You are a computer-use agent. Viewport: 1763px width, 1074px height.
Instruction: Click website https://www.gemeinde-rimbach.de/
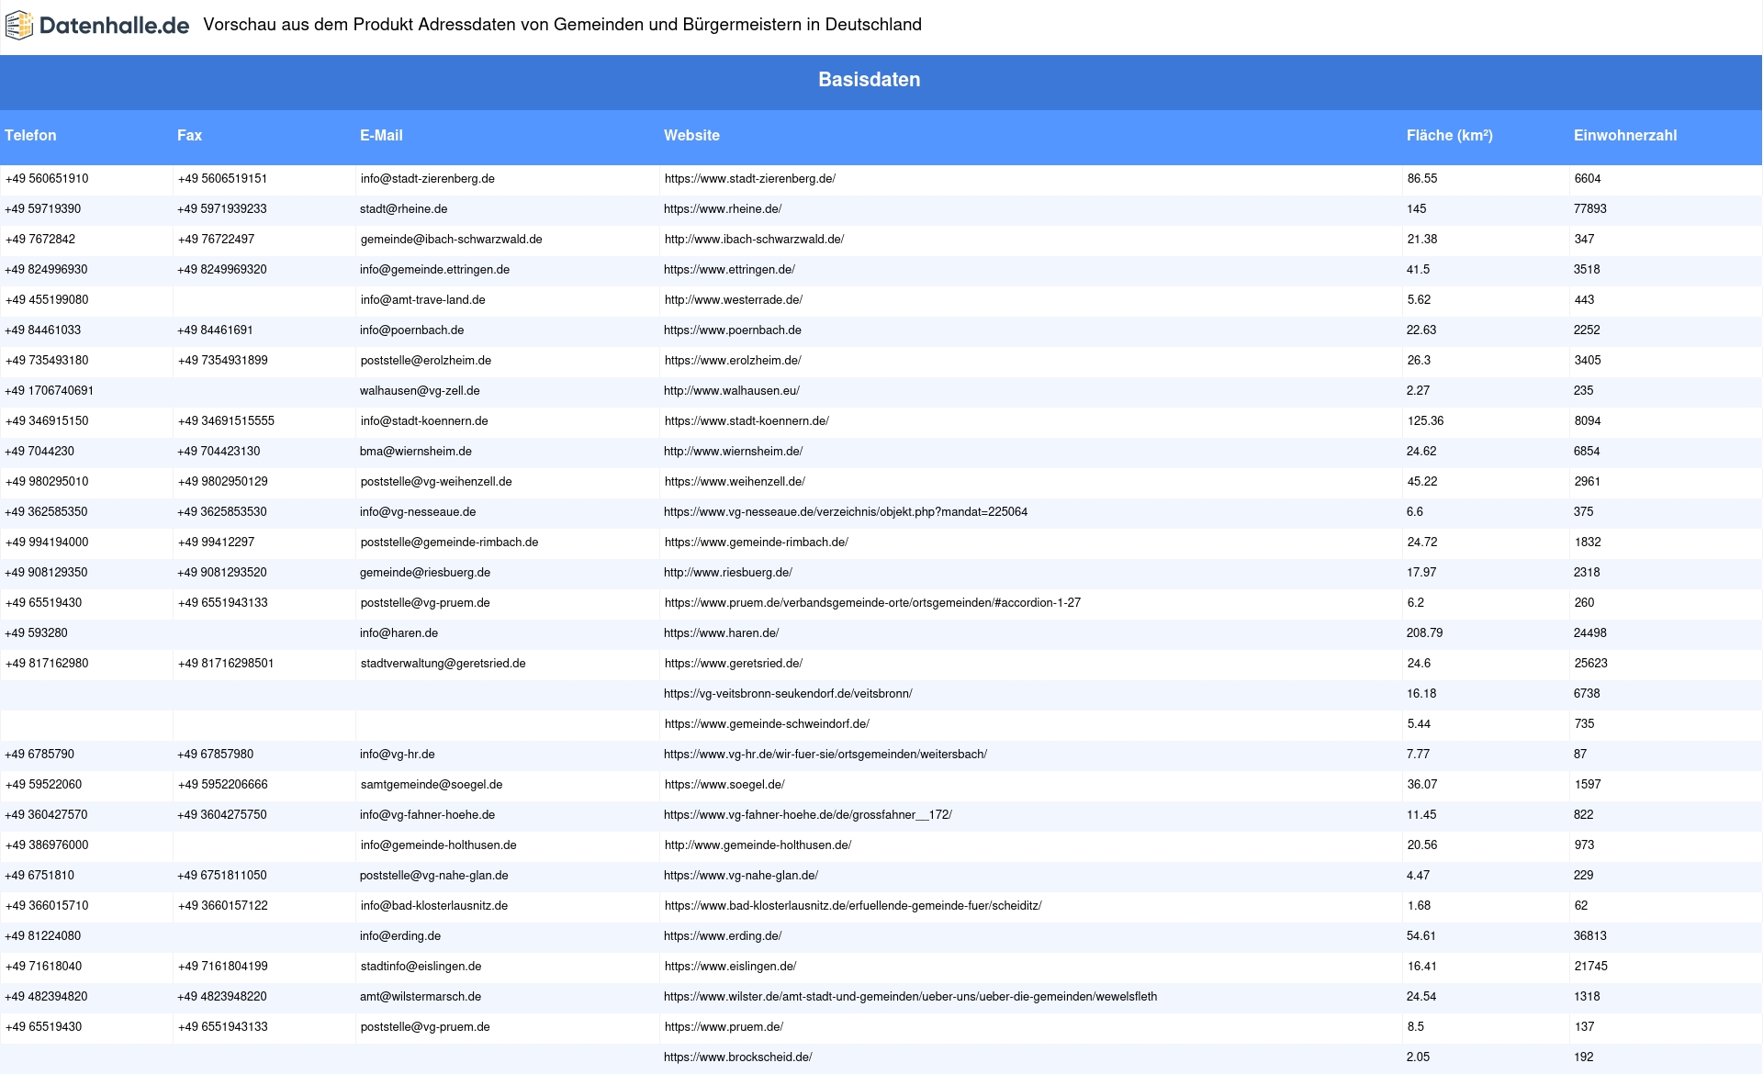tap(757, 543)
